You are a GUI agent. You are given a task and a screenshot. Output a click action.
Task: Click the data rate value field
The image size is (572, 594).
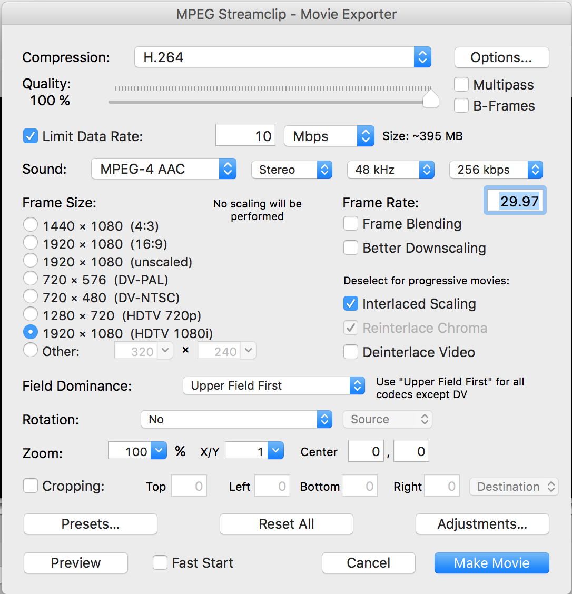(245, 135)
